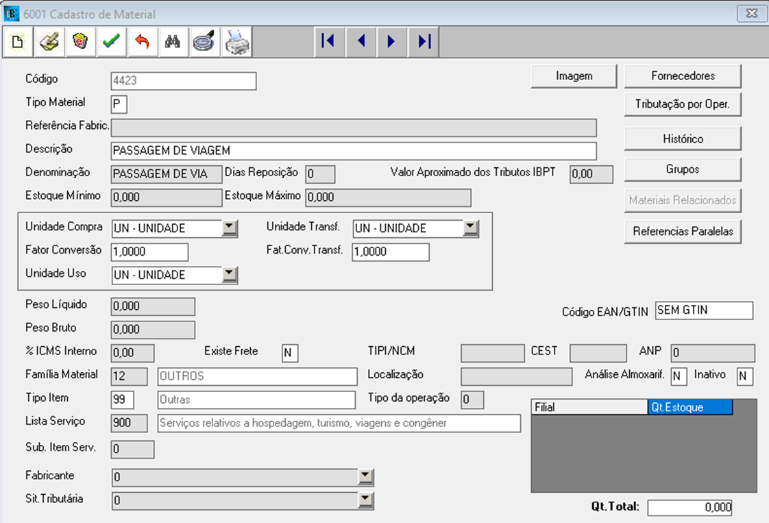
Task: Focus the Referência Fabric. field
Action: click(354, 127)
